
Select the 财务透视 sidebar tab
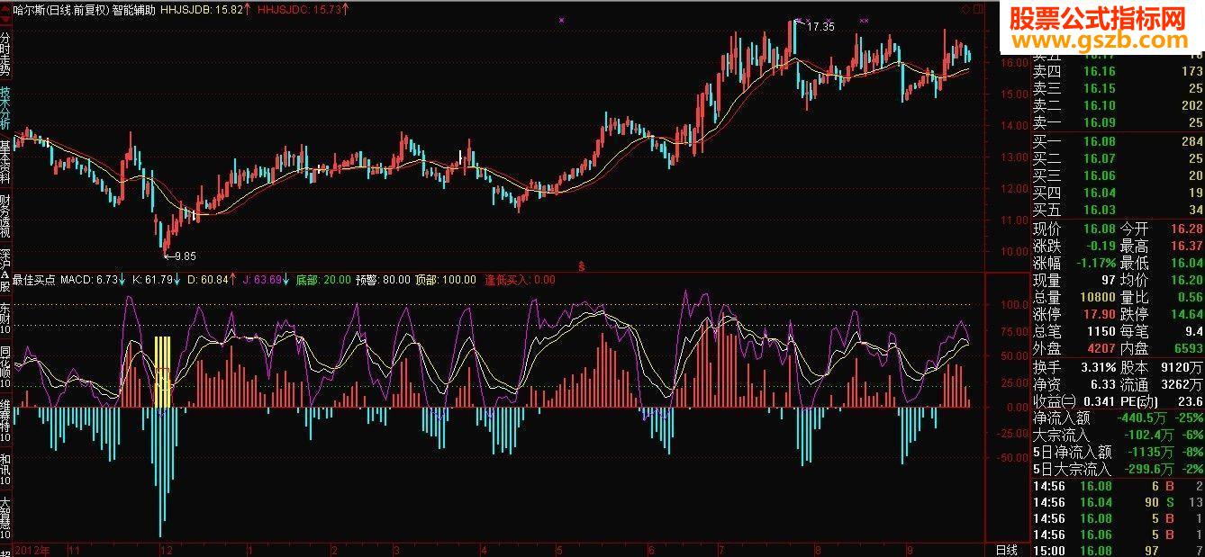point(5,216)
